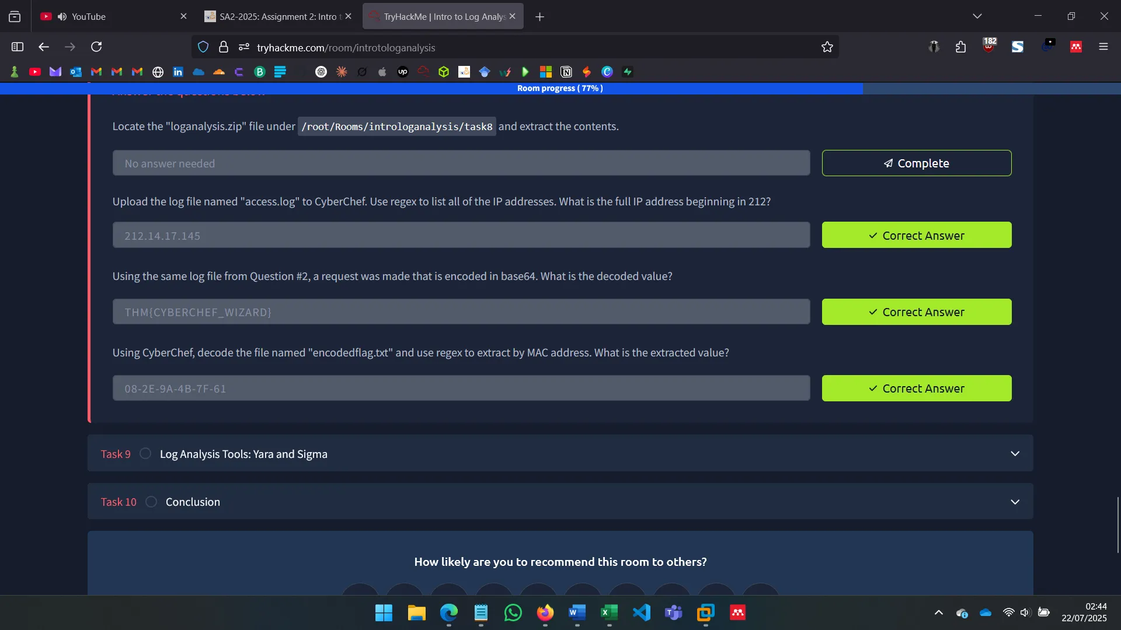
Task: Click the shield tracking-protection icon in address bar
Action: (203, 47)
